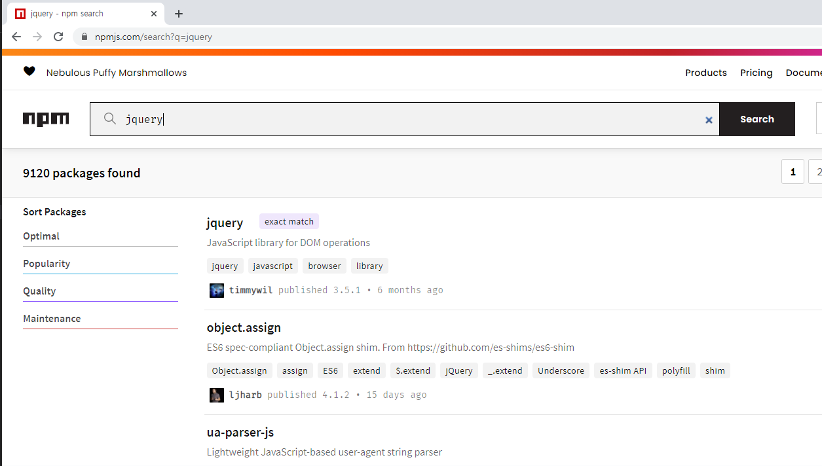Click the shim keyword tag
The image size is (822, 466).
tap(715, 370)
